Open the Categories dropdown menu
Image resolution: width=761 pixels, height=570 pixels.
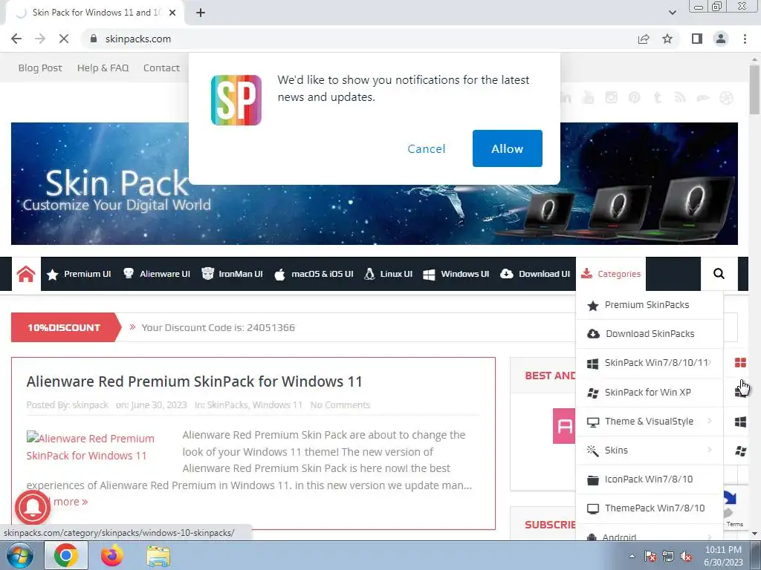[611, 274]
